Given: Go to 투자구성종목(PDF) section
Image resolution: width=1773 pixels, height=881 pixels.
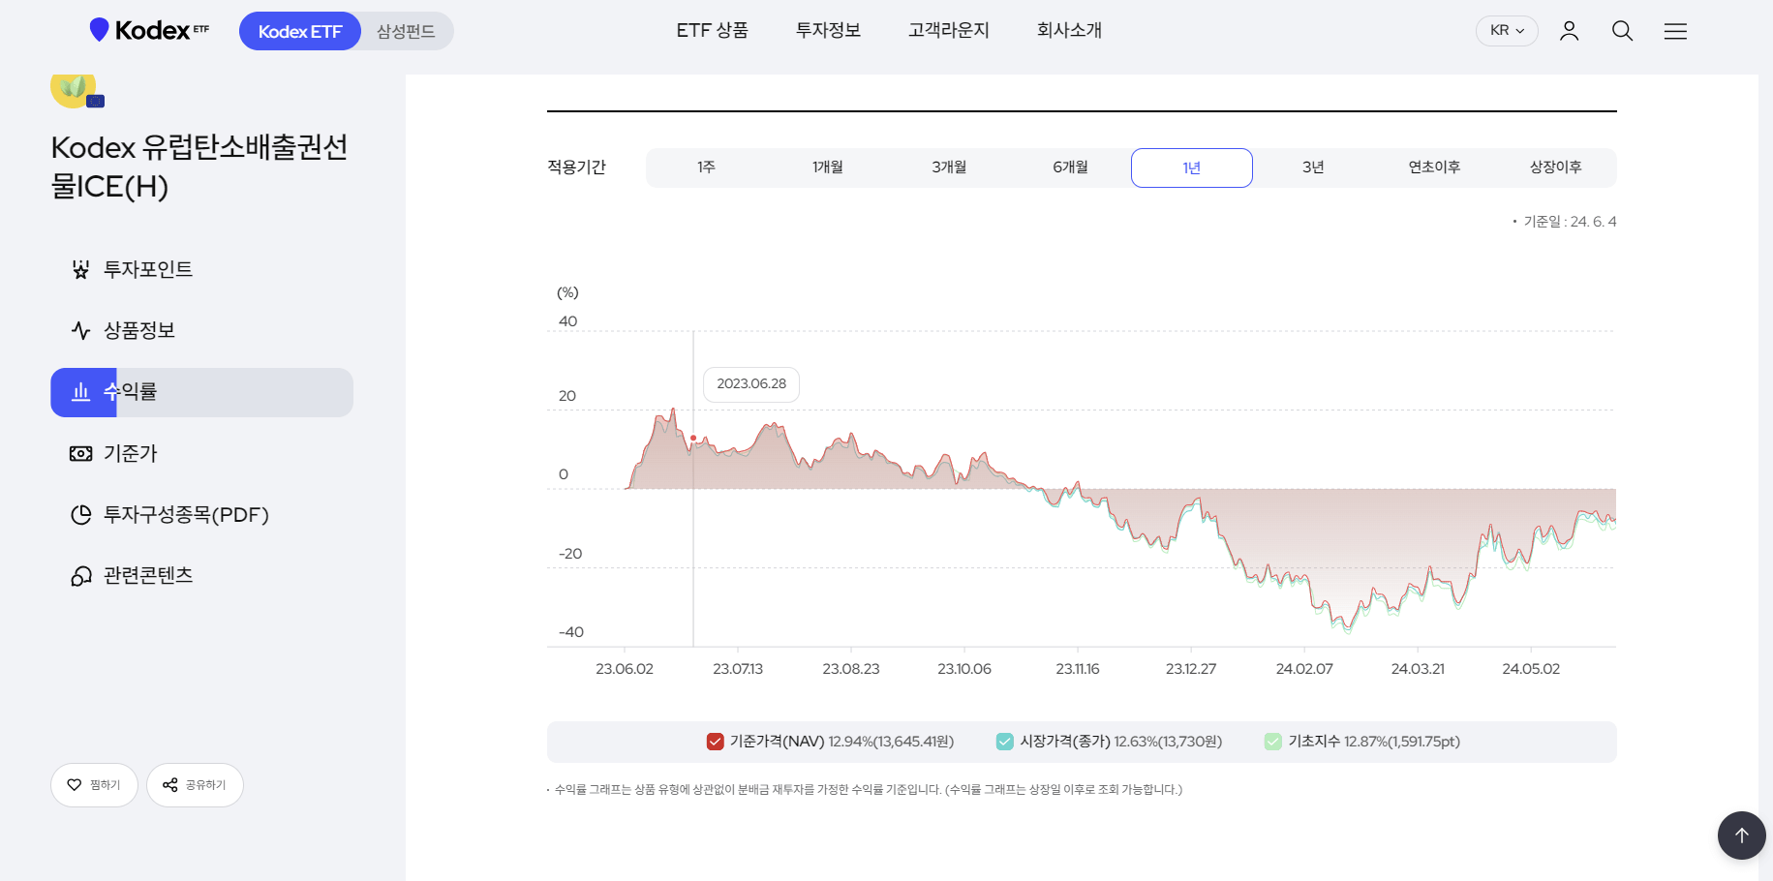Looking at the screenshot, I should pyautogui.click(x=201, y=514).
